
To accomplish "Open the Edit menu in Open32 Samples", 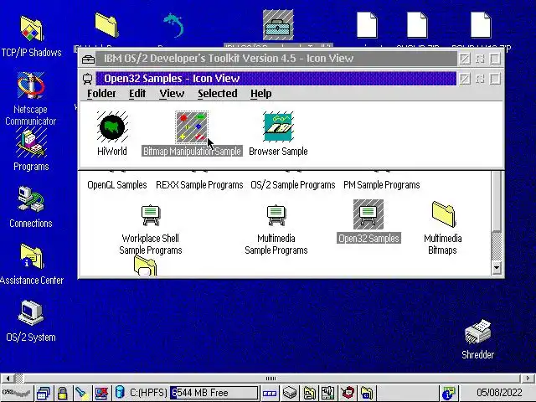I will [137, 93].
